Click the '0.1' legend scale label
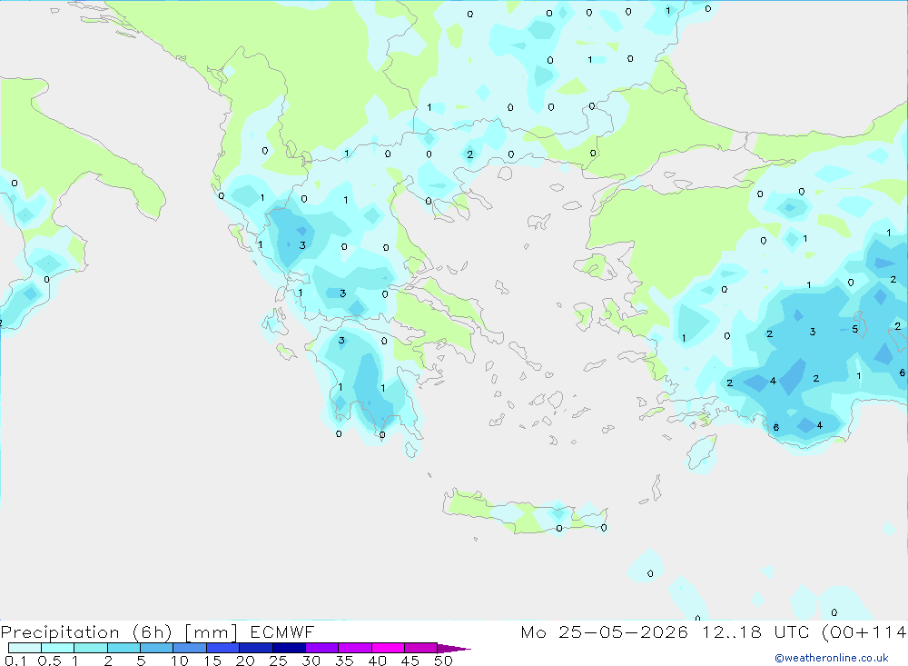 (15, 661)
